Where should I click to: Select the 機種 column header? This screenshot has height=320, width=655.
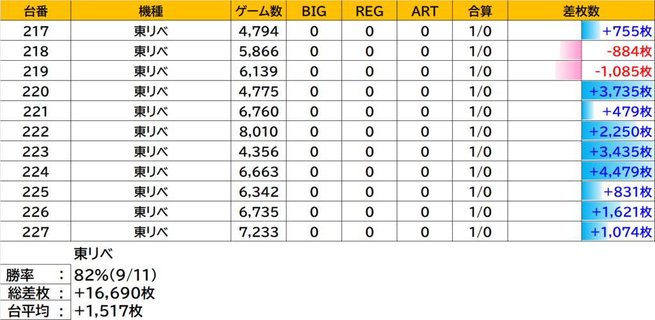coord(150,11)
